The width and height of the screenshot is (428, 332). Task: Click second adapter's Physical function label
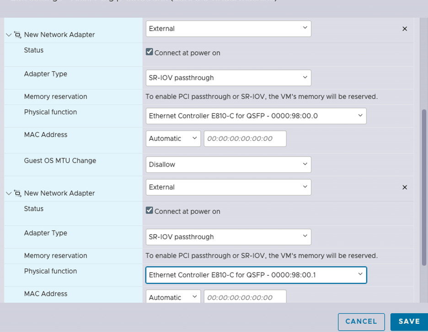pyautogui.click(x=50, y=271)
